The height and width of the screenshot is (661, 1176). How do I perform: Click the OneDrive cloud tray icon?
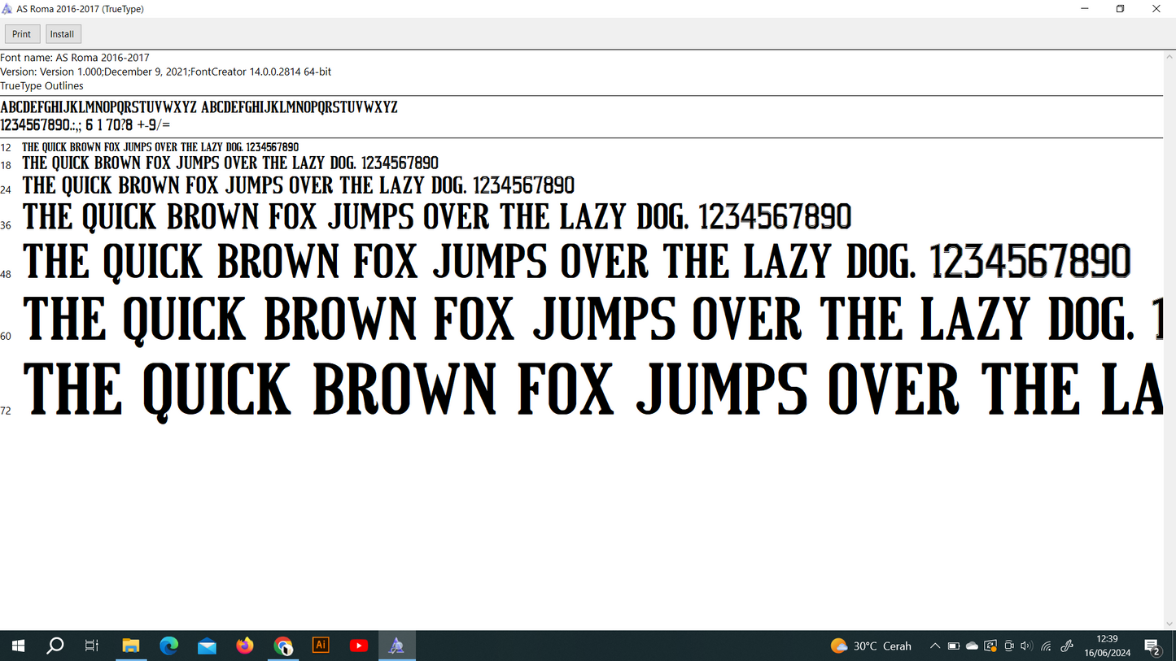972,646
